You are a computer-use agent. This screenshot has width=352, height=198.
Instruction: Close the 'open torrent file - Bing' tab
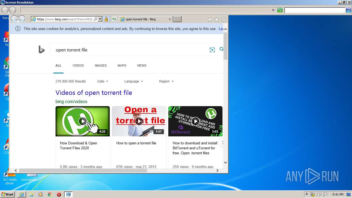170,19
